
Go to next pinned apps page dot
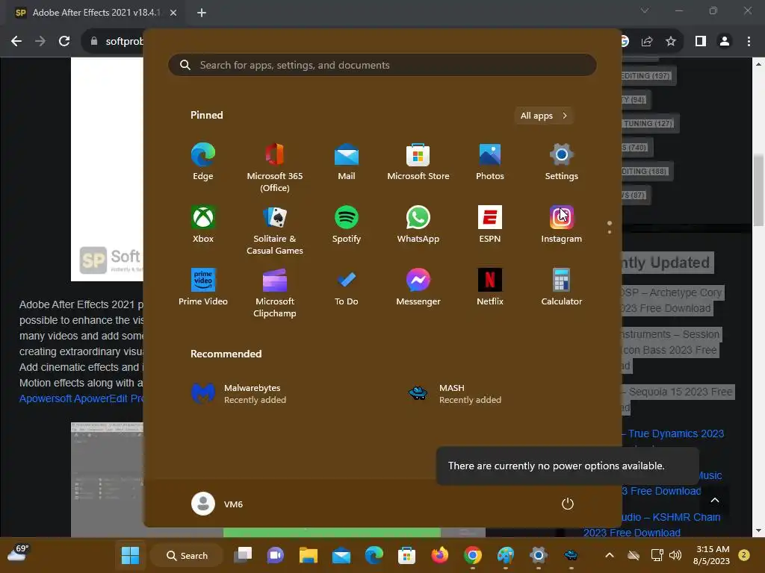(610, 232)
